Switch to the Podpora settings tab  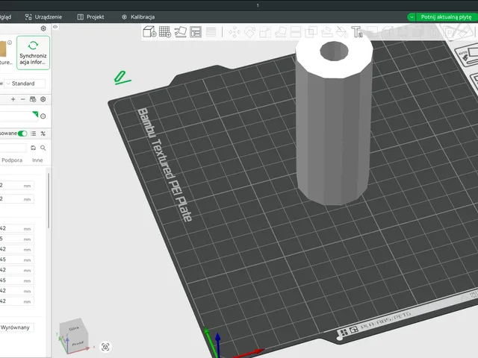point(12,160)
